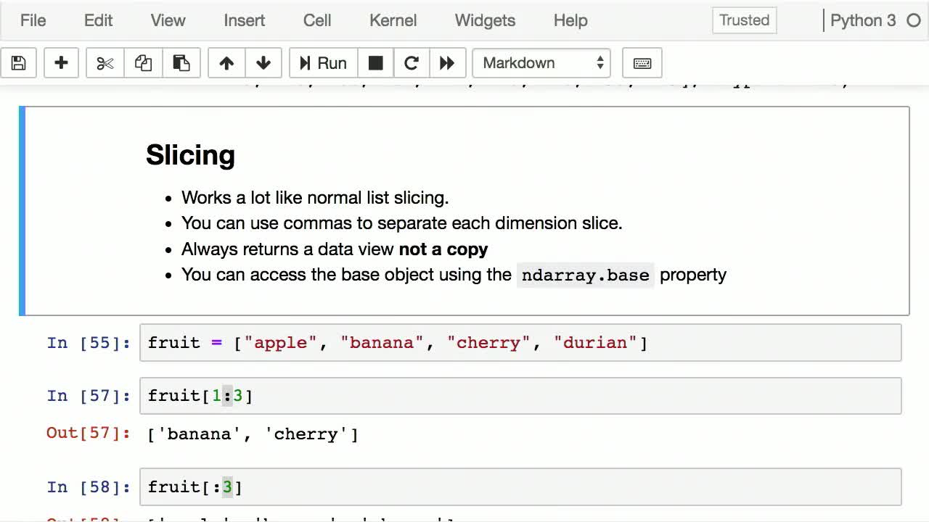Move selected cell down arrow
This screenshot has width=929, height=522.
[263, 63]
